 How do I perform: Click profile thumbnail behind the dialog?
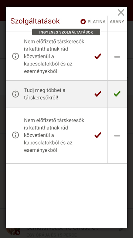[13, 232]
